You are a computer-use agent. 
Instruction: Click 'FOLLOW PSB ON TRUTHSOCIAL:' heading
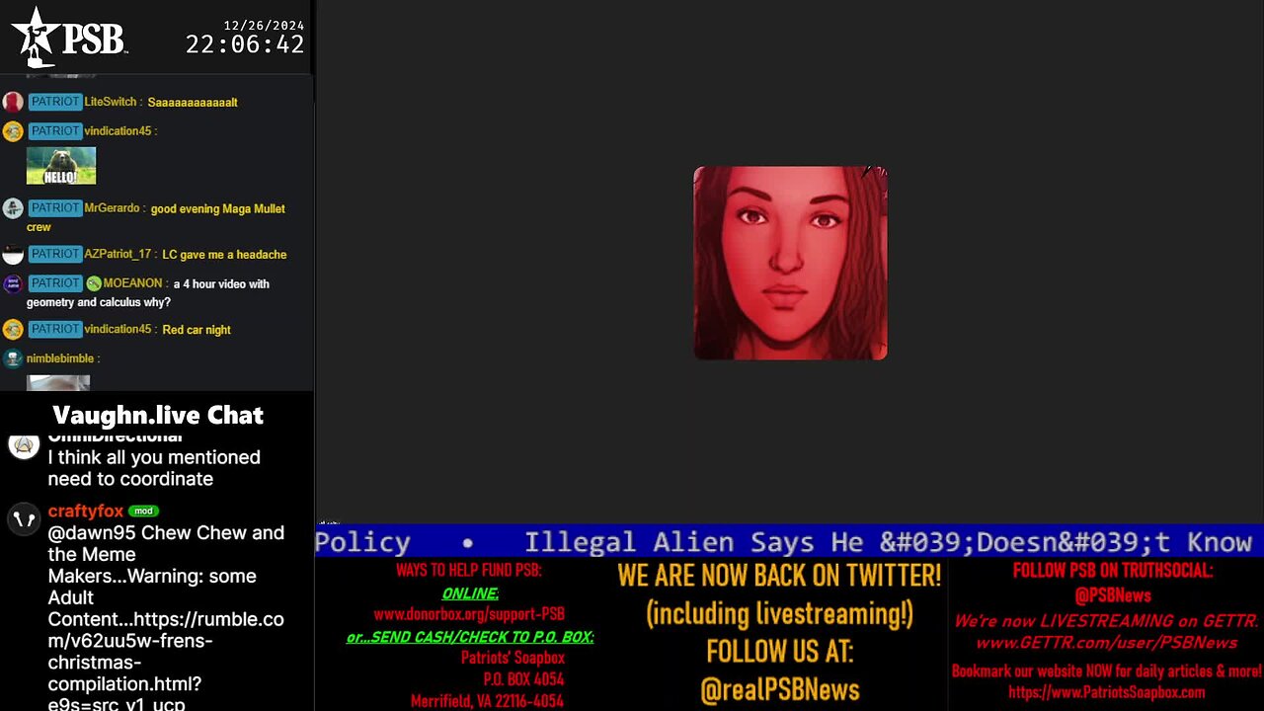pos(1113,571)
